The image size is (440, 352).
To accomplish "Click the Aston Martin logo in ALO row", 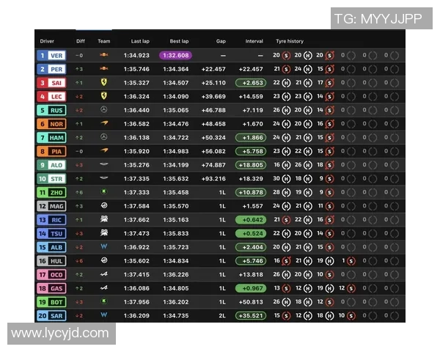I will click(x=104, y=164).
